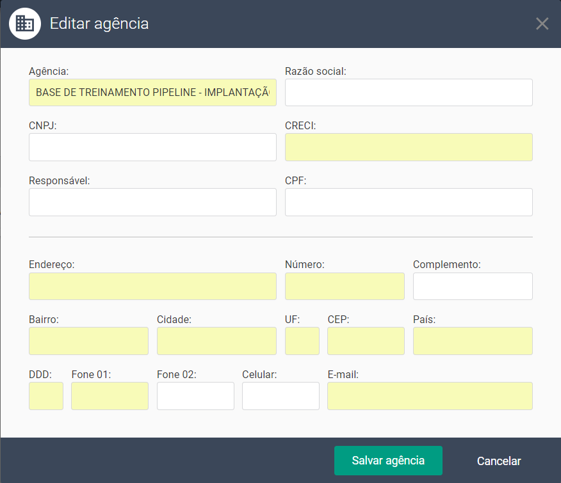Click into the Cidade field
The height and width of the screenshot is (483, 561).
tap(216, 341)
